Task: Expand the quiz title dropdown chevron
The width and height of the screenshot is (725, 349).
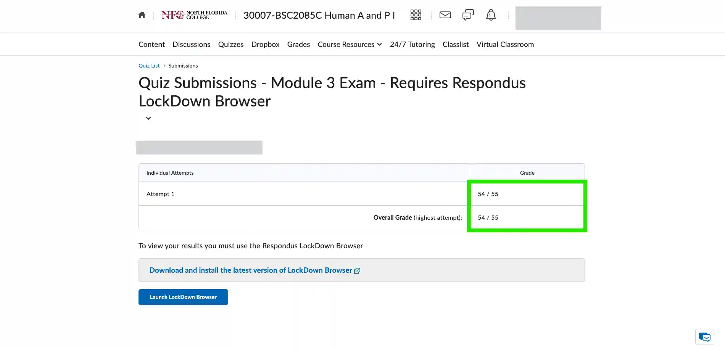Action: click(148, 118)
